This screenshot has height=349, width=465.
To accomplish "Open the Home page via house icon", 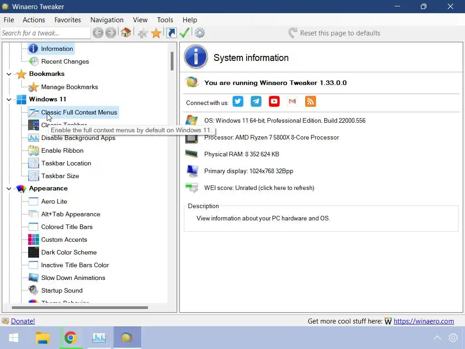I will pos(126,33).
